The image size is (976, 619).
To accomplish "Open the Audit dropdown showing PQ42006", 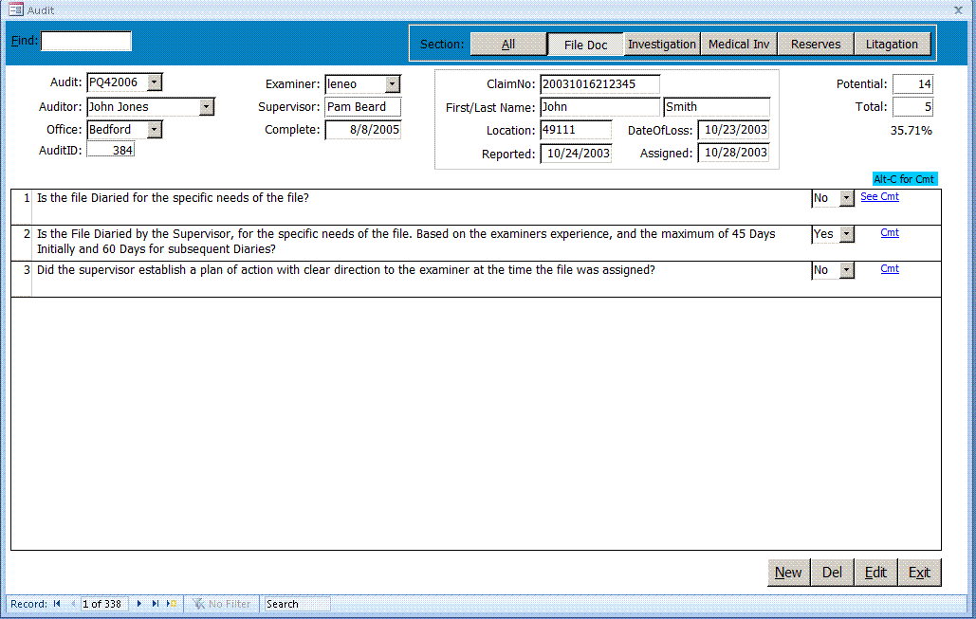I will coord(155,83).
